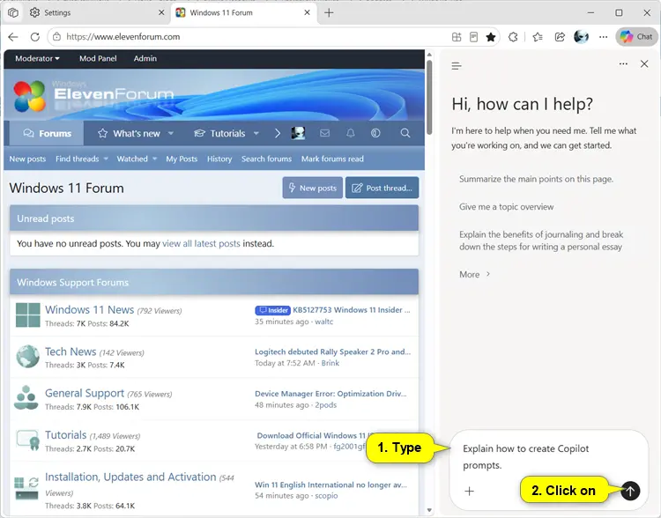The height and width of the screenshot is (518, 661).
Task: Close the Copilot side pane
Action: 644,64
